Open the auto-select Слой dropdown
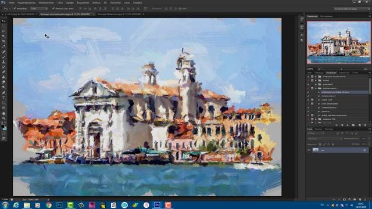The width and height of the screenshot is (372, 209). [39, 9]
